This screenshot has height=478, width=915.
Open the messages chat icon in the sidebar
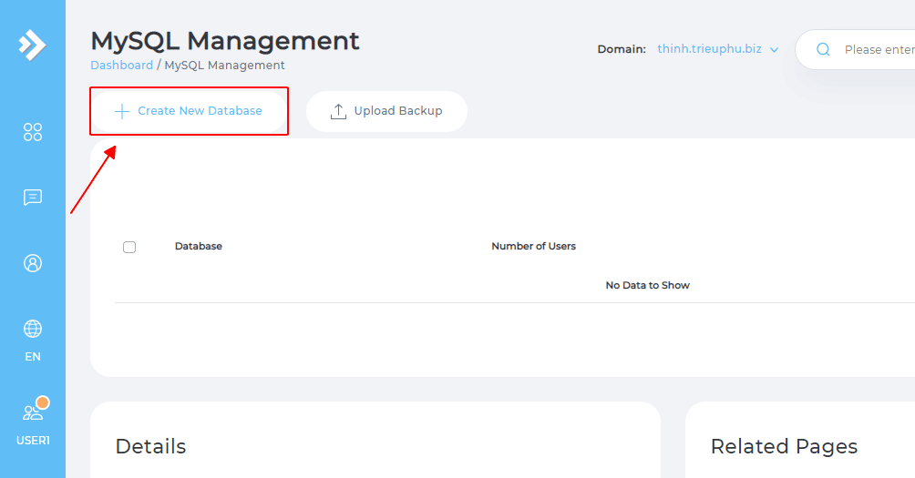click(33, 198)
